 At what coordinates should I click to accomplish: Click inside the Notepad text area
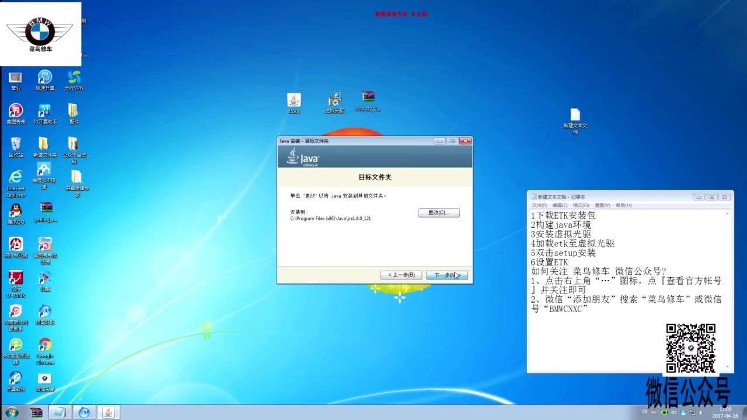[626, 289]
